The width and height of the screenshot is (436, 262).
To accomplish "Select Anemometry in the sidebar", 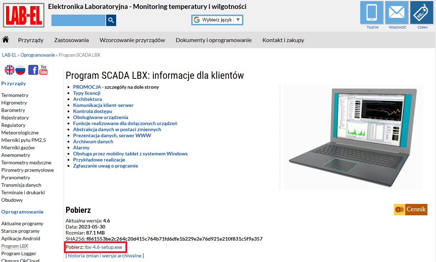I will click(16, 155).
